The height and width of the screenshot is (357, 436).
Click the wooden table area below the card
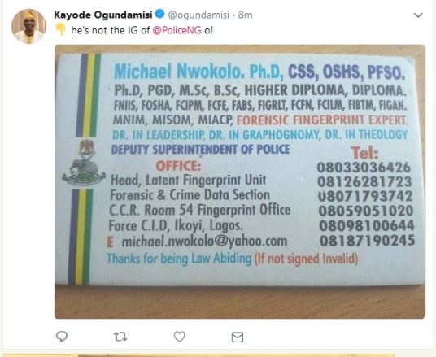coord(239,303)
